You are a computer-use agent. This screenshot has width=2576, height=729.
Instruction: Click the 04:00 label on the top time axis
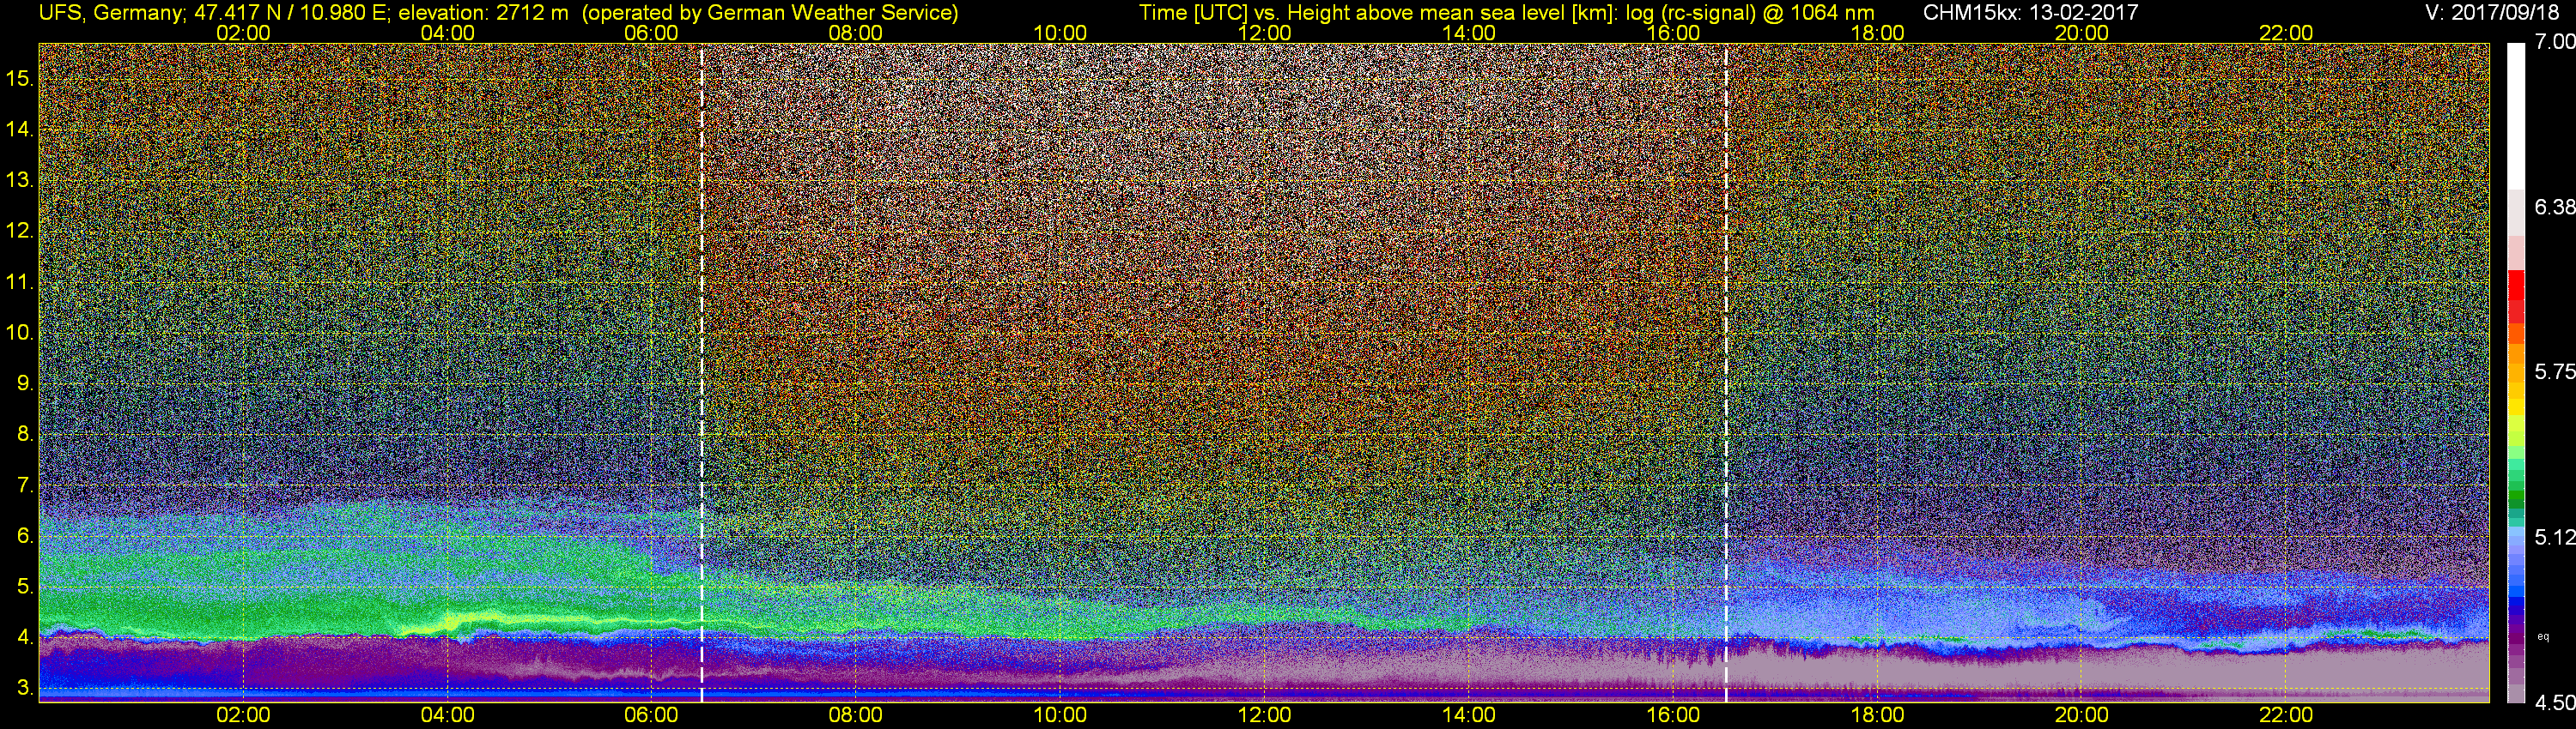[448, 33]
